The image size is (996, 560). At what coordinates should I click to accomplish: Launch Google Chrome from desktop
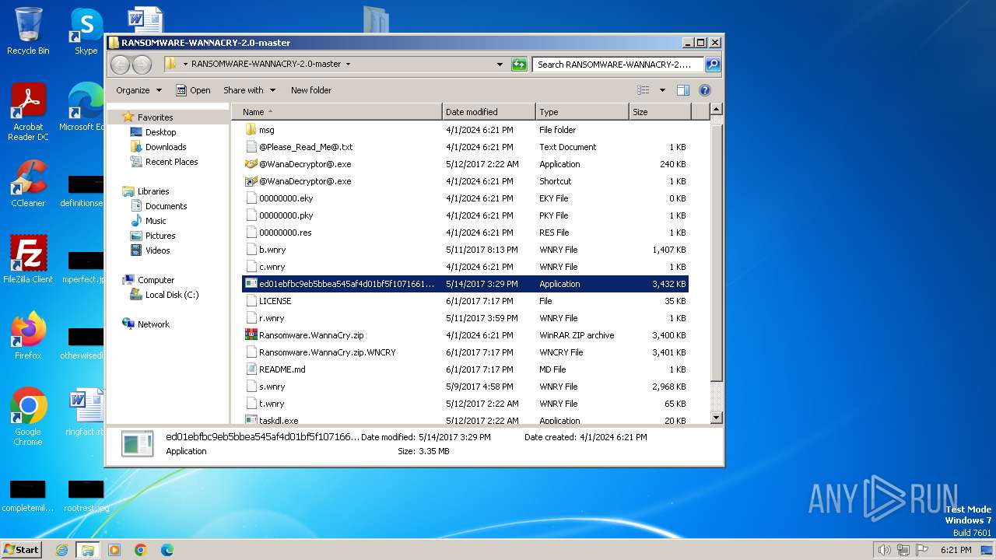(28, 417)
